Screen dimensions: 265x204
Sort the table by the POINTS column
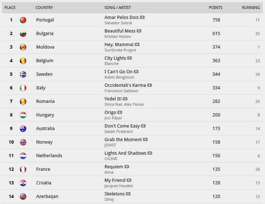click(x=216, y=8)
